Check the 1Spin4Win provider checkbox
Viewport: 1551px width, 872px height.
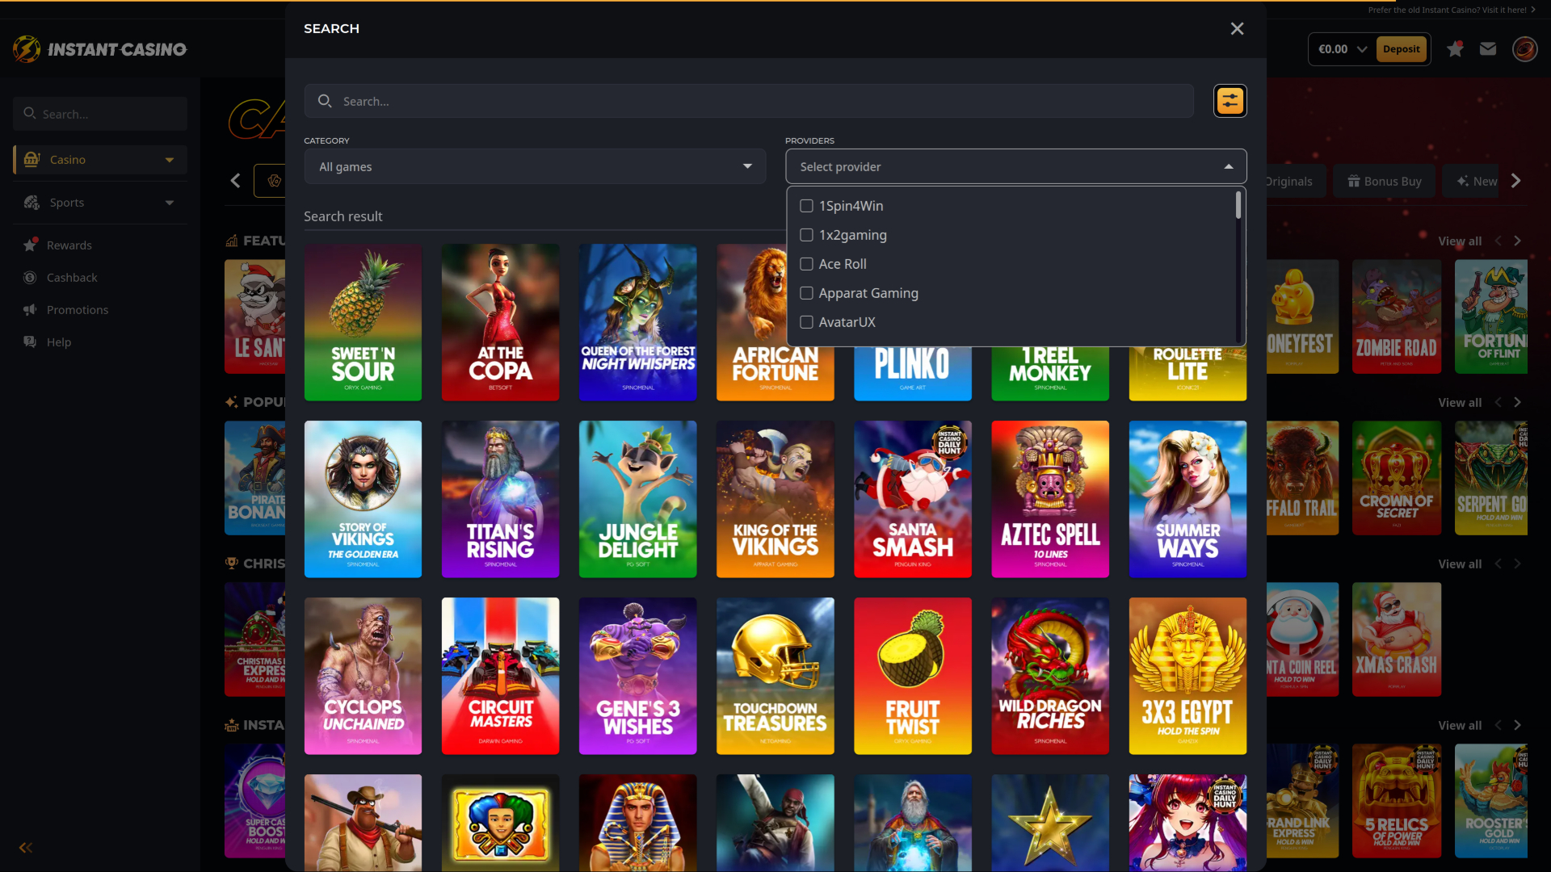pyautogui.click(x=806, y=206)
